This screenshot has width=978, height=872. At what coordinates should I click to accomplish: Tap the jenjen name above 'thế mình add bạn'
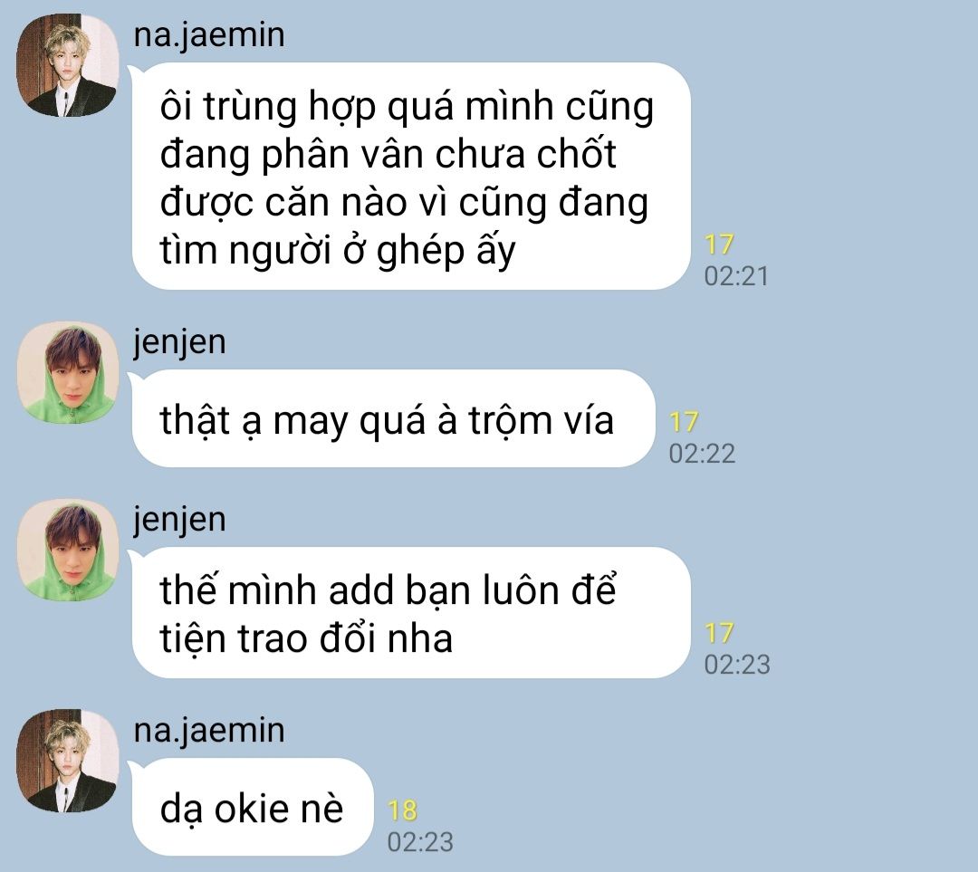coord(179,520)
